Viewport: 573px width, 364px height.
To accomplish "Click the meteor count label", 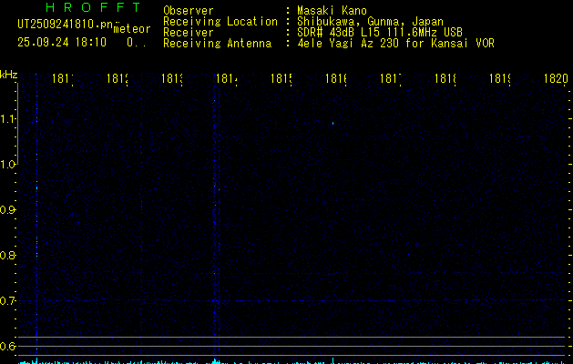I will coord(132,29).
